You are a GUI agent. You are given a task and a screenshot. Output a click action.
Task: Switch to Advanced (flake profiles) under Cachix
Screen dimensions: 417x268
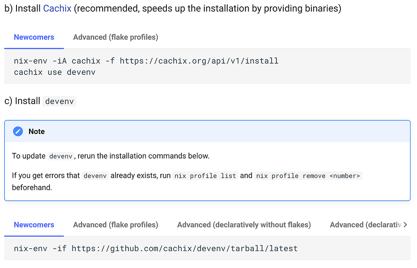[x=115, y=37]
